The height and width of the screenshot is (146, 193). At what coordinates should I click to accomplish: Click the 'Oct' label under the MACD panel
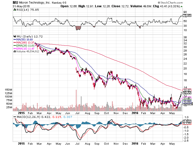click(x=106, y=144)
